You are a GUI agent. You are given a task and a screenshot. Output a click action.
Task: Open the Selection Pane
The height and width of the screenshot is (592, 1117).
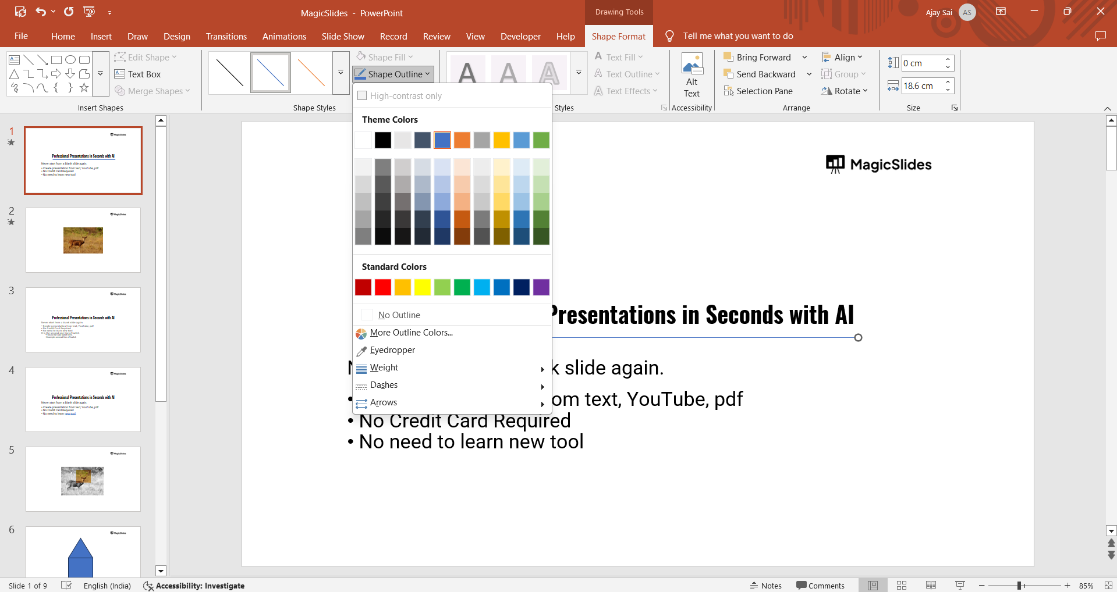(x=758, y=91)
